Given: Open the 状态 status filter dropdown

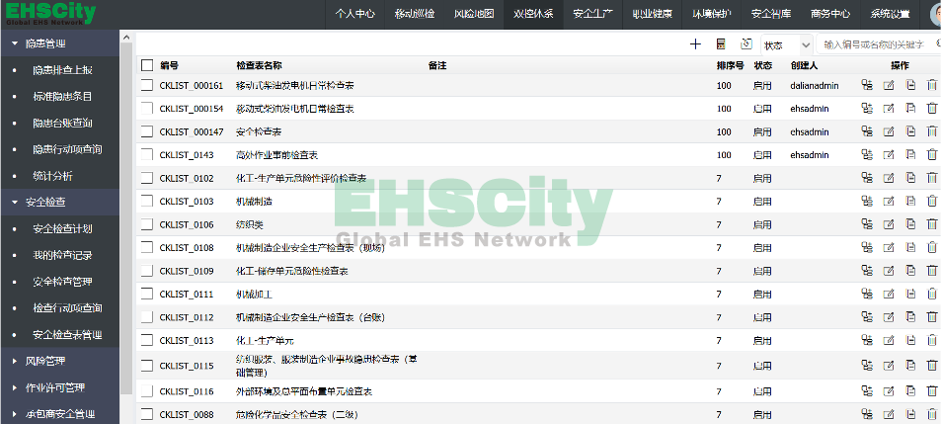Looking at the screenshot, I should pos(787,45).
